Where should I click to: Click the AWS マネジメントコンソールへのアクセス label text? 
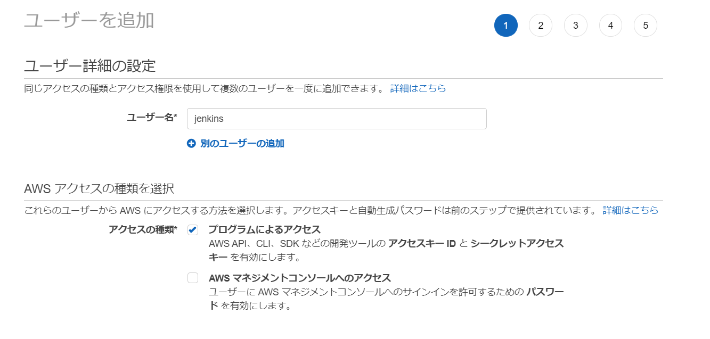click(x=299, y=278)
